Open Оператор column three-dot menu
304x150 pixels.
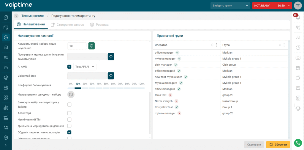tap(216, 45)
